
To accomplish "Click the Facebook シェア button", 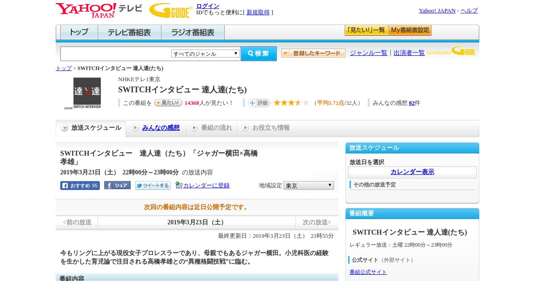I will tap(117, 185).
